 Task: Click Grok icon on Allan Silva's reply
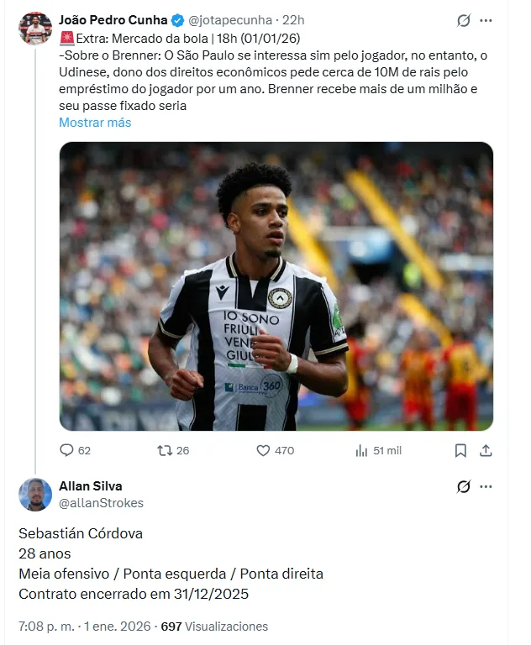tap(463, 487)
